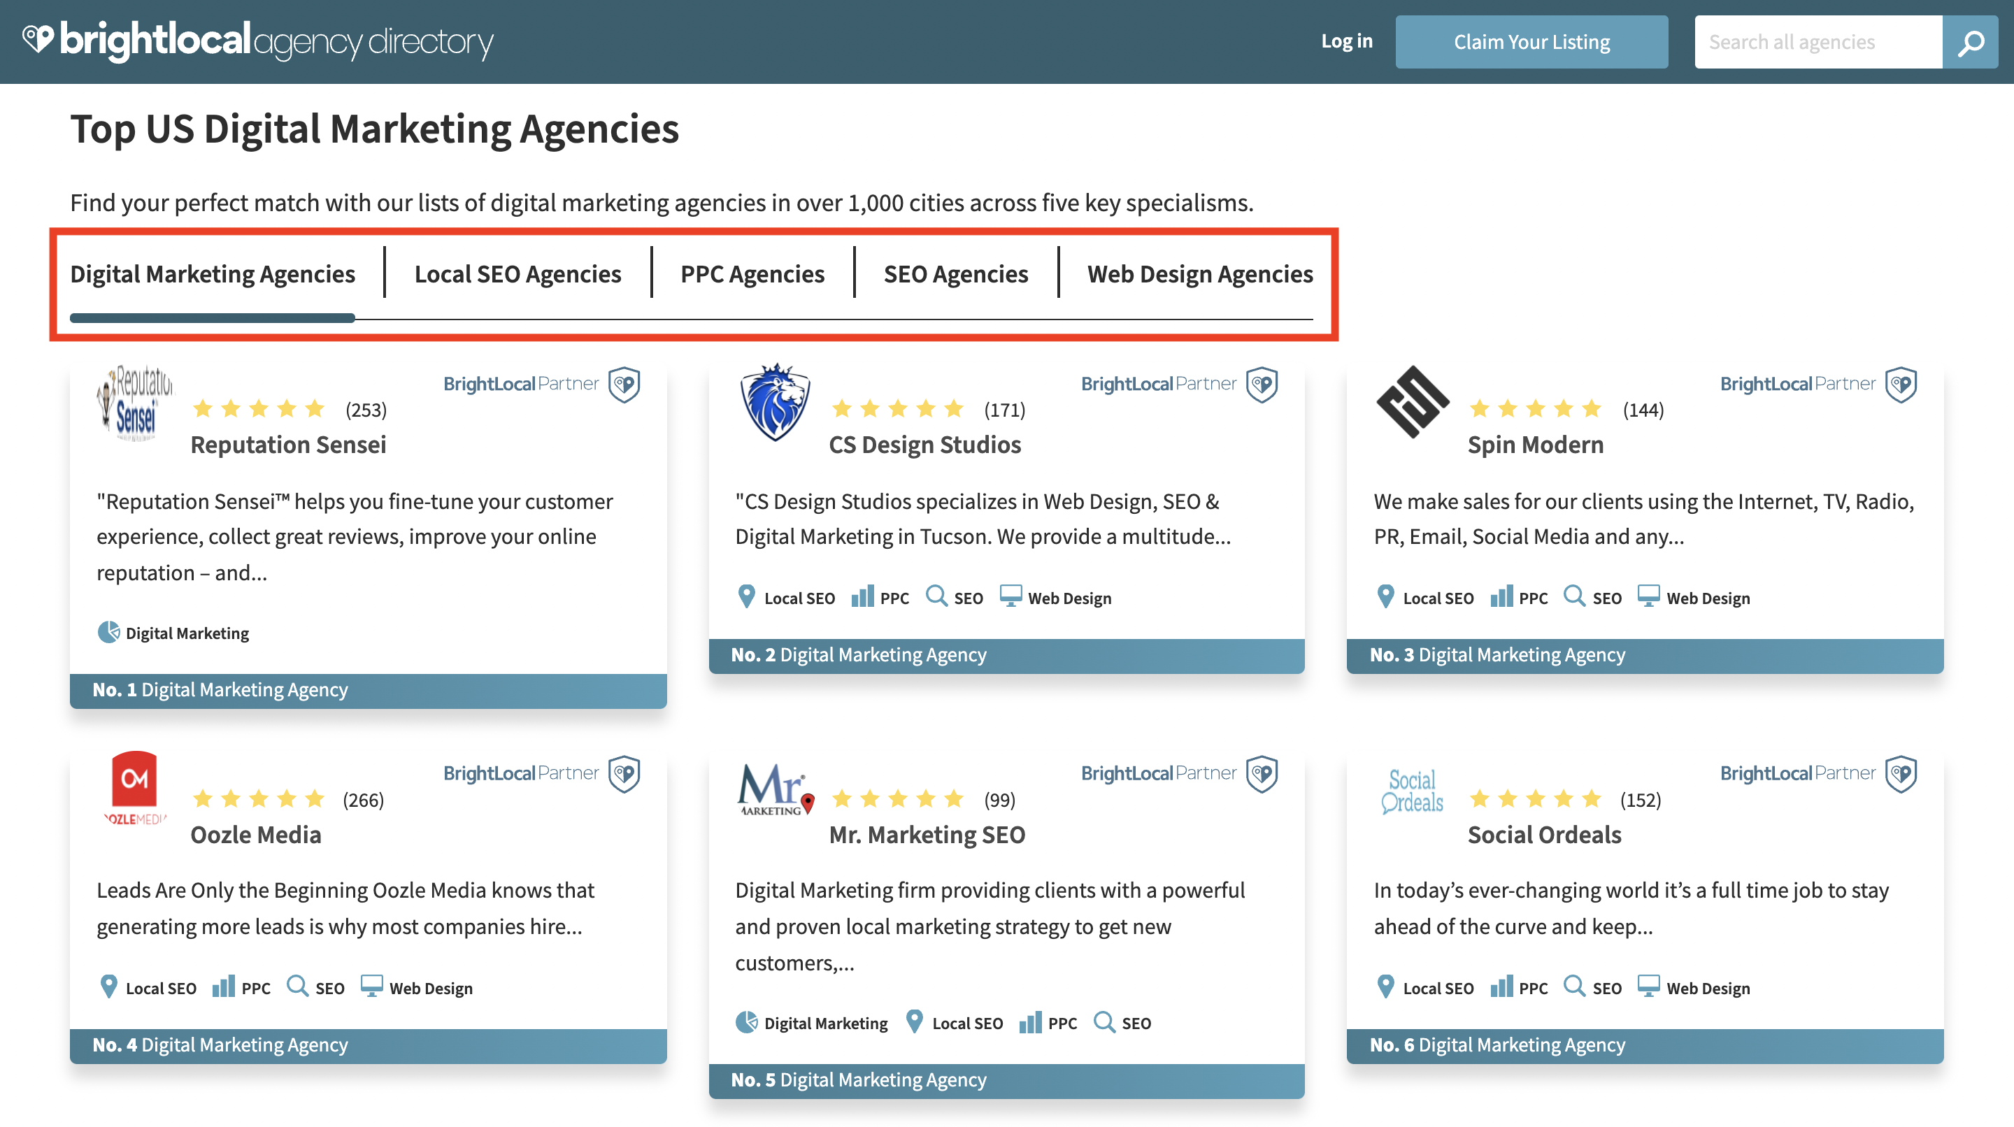Open the Oozle Media agency name link
This screenshot has width=2014, height=1127.
pyautogui.click(x=256, y=835)
